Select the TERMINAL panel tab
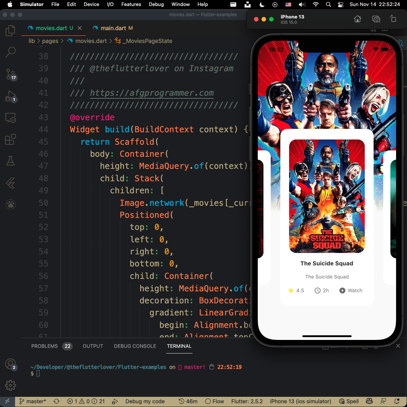This screenshot has width=407, height=407. (179, 346)
